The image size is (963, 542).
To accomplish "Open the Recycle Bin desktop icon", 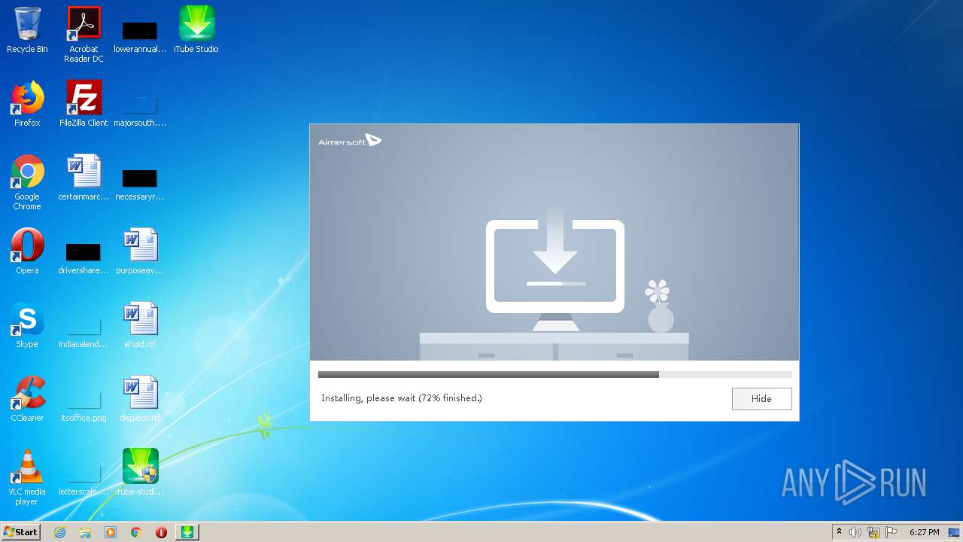I will click(27, 30).
